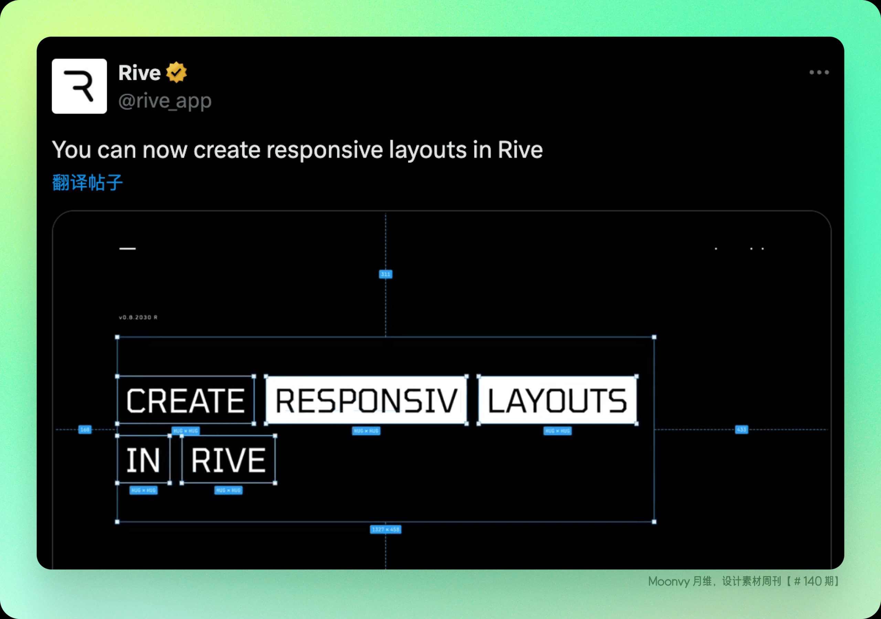Select the IN text box in the media

144,459
